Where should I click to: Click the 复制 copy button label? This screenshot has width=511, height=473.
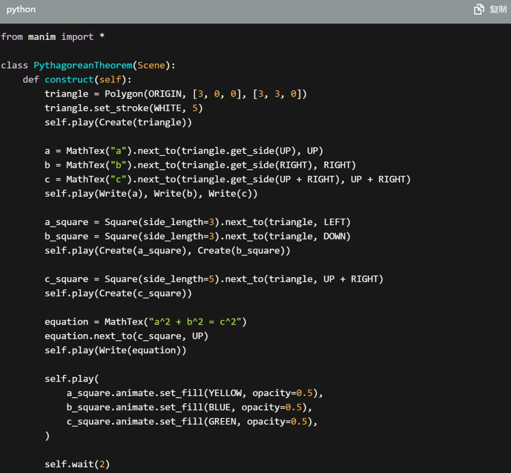point(498,9)
